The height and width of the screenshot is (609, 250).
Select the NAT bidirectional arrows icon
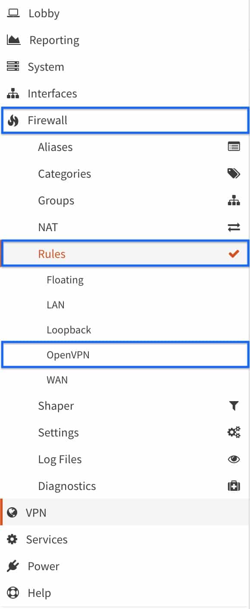(234, 227)
